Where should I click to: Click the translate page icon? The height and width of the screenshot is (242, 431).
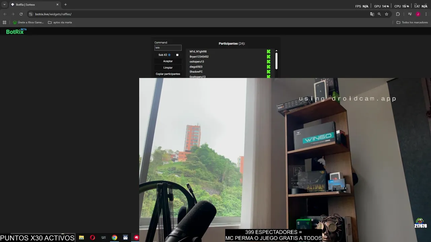(372, 14)
